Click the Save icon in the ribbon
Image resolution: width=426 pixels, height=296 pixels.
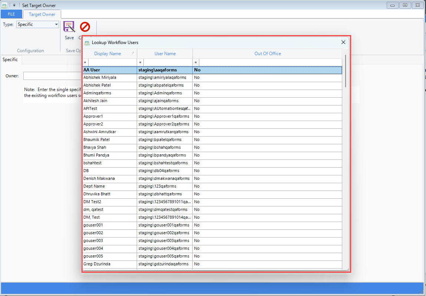[x=69, y=27]
